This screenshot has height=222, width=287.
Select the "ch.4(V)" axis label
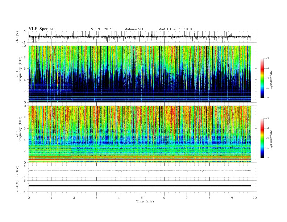pos(17,186)
